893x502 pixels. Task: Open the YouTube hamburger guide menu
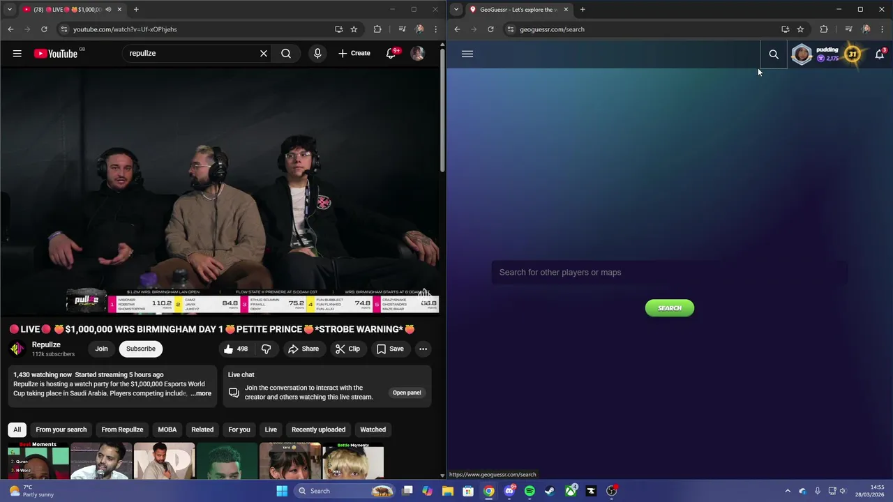point(17,53)
